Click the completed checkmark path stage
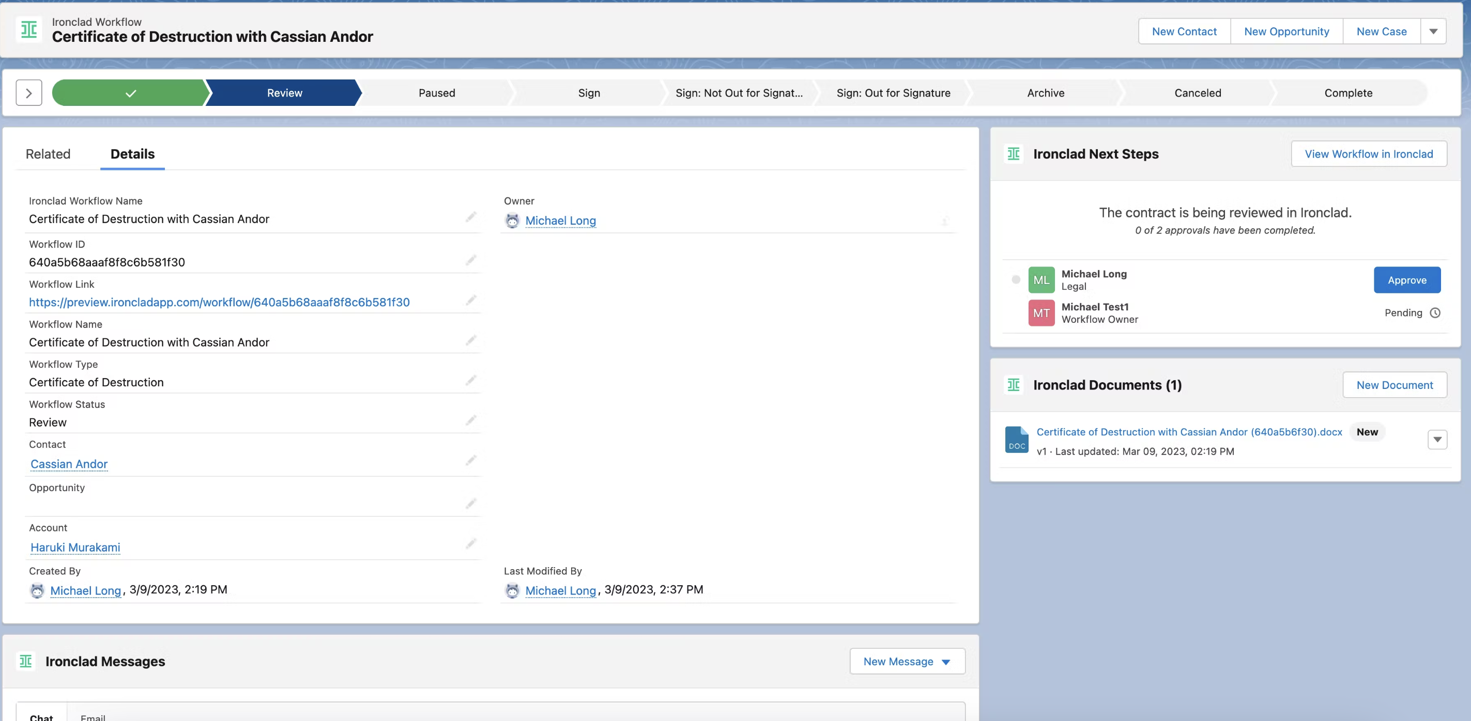The height and width of the screenshot is (721, 1471). click(131, 93)
